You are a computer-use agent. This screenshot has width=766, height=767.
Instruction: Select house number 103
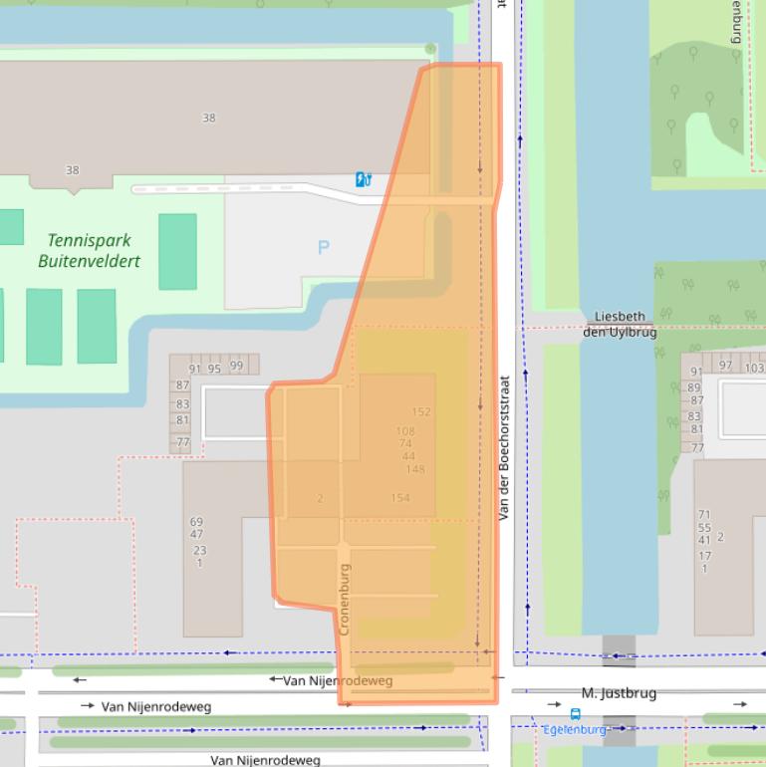[754, 368]
